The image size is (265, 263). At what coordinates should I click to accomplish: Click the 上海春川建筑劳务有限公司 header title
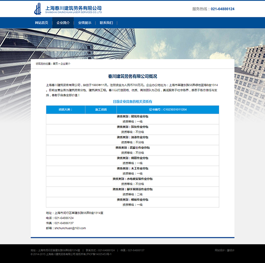[x=73, y=8]
